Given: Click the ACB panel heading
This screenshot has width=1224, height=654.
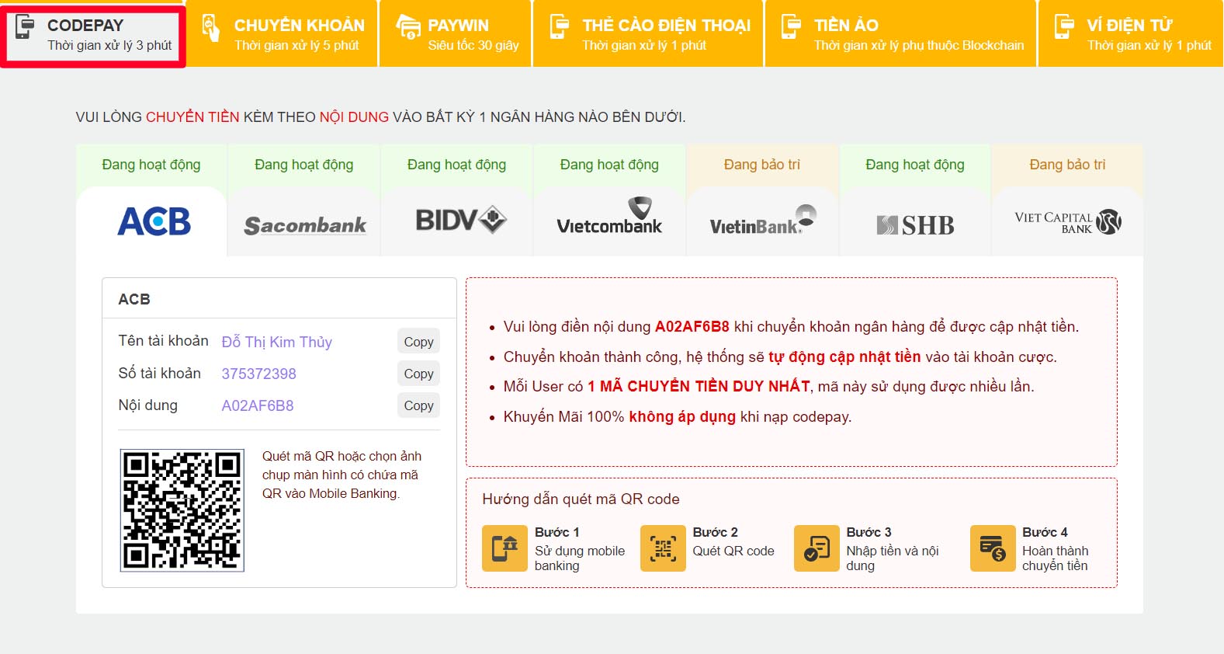Looking at the screenshot, I should click(134, 299).
